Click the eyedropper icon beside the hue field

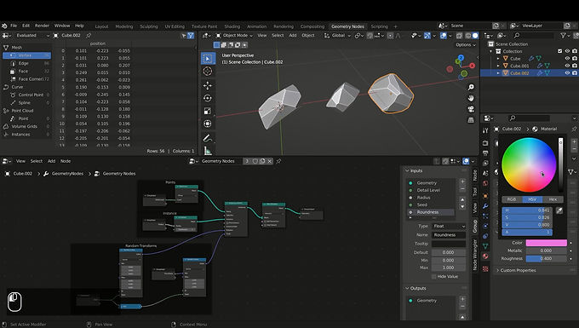559,210
